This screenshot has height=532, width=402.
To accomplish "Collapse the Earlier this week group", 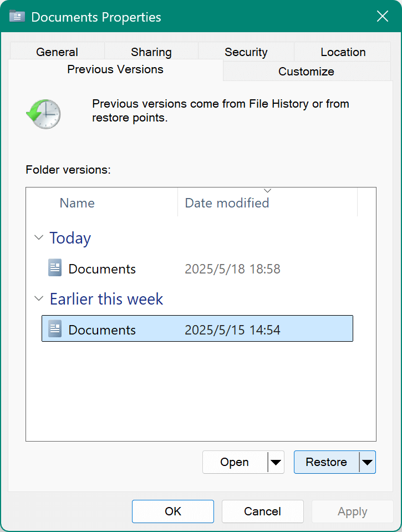I will click(38, 298).
